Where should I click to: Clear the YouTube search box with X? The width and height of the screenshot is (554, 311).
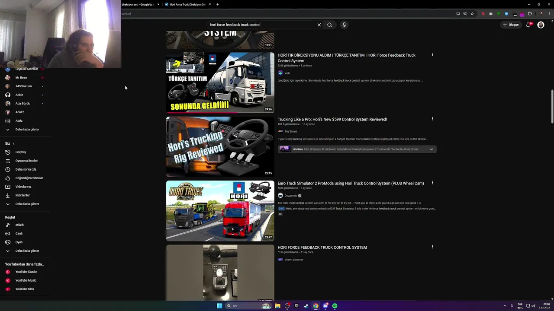coord(319,25)
